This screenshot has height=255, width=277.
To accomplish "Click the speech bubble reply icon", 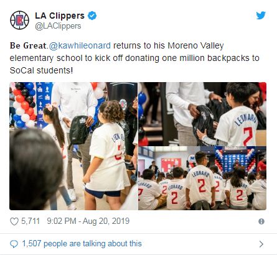I will (x=14, y=244).
